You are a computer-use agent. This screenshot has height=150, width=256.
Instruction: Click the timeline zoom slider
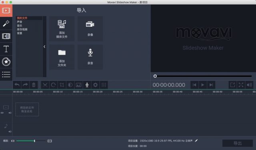31,141
